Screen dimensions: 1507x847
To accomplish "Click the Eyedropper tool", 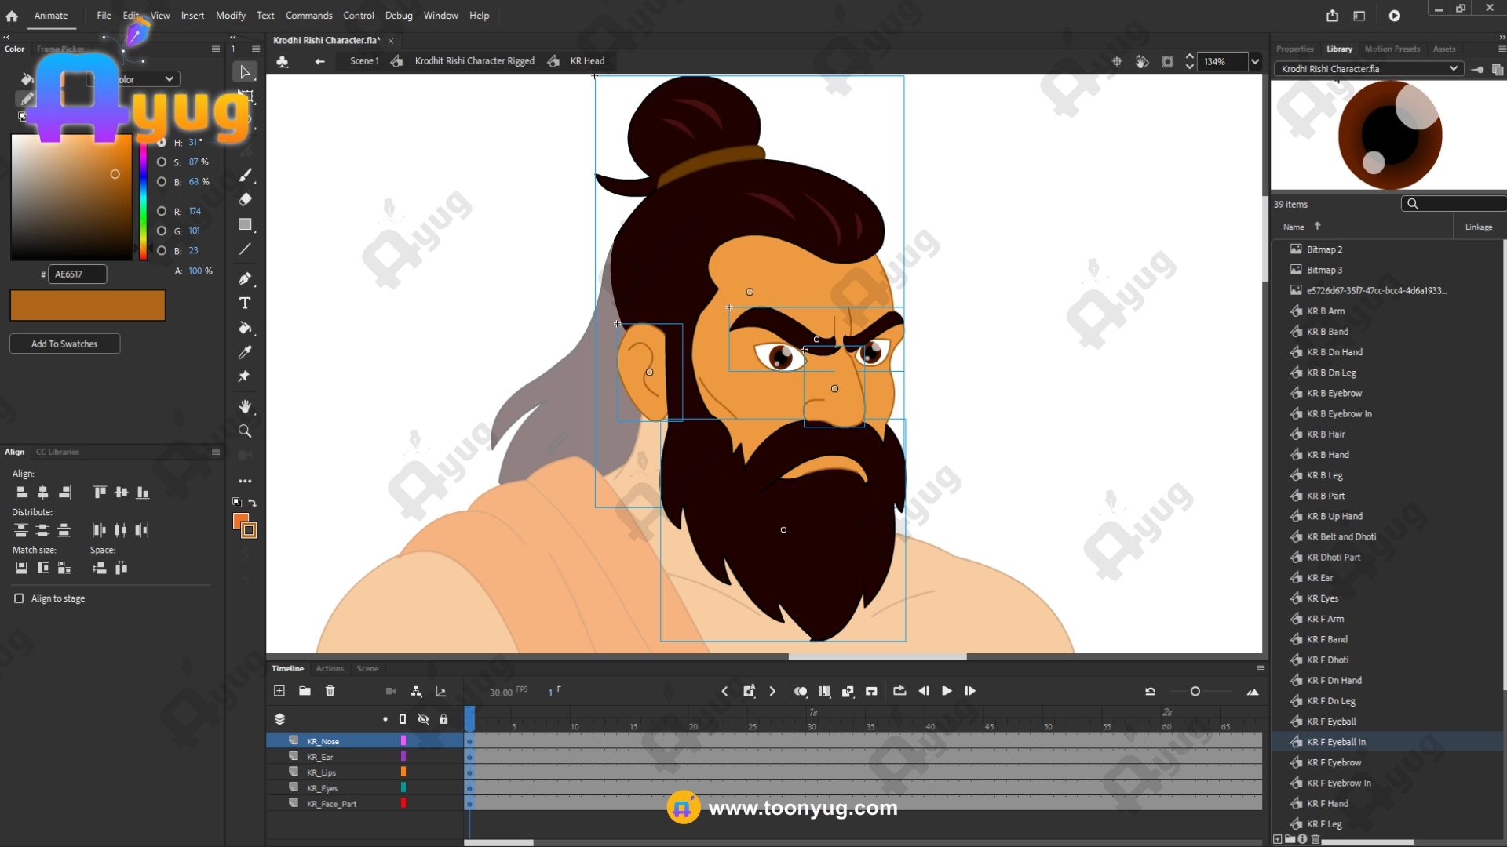I will 245,352.
